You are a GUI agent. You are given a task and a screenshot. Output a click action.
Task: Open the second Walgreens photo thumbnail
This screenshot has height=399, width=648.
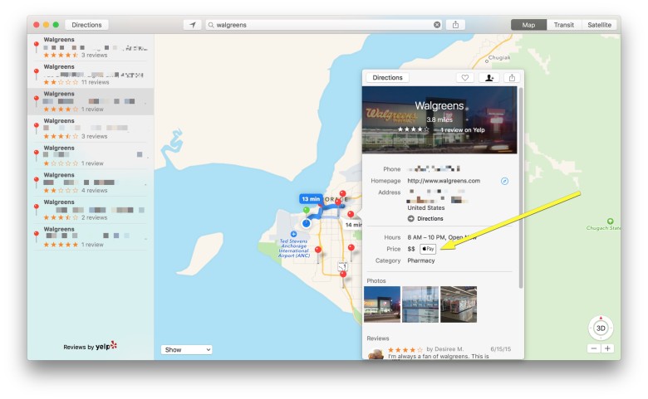tap(420, 304)
